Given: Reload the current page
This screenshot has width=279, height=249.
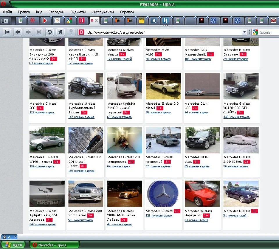Looking at the screenshot, I should click(50, 32).
